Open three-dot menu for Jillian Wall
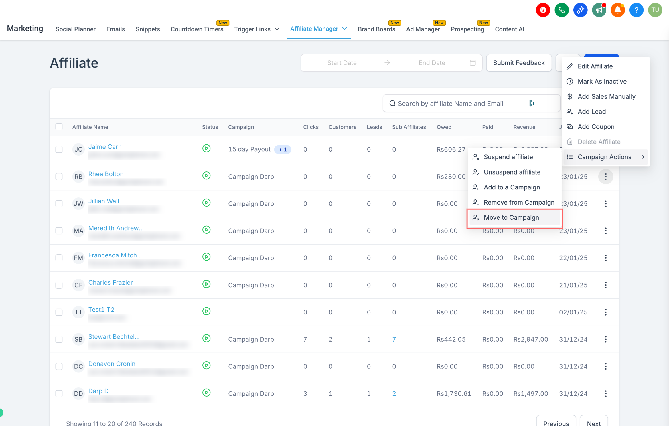Screen dimensions: 669x426 (x=605, y=204)
